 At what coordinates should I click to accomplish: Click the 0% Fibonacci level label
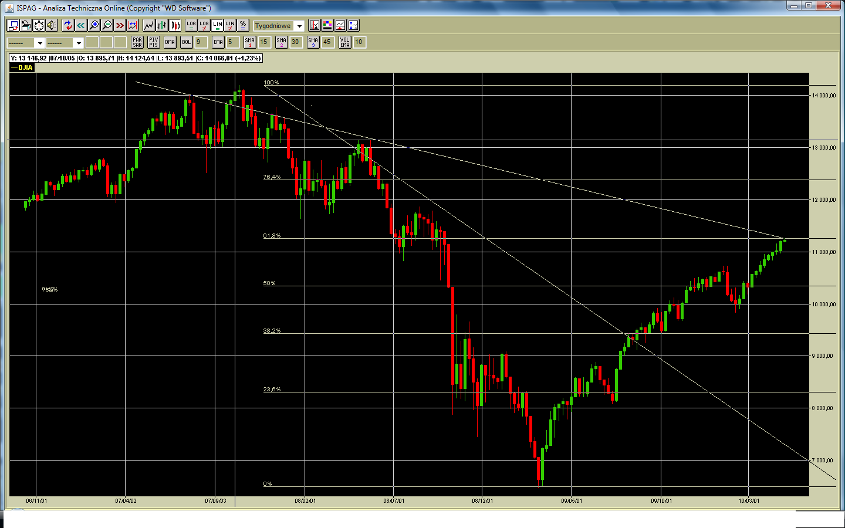pos(268,484)
